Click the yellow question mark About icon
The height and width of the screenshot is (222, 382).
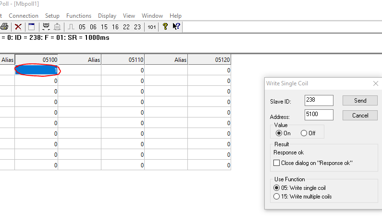pyautogui.click(x=165, y=26)
